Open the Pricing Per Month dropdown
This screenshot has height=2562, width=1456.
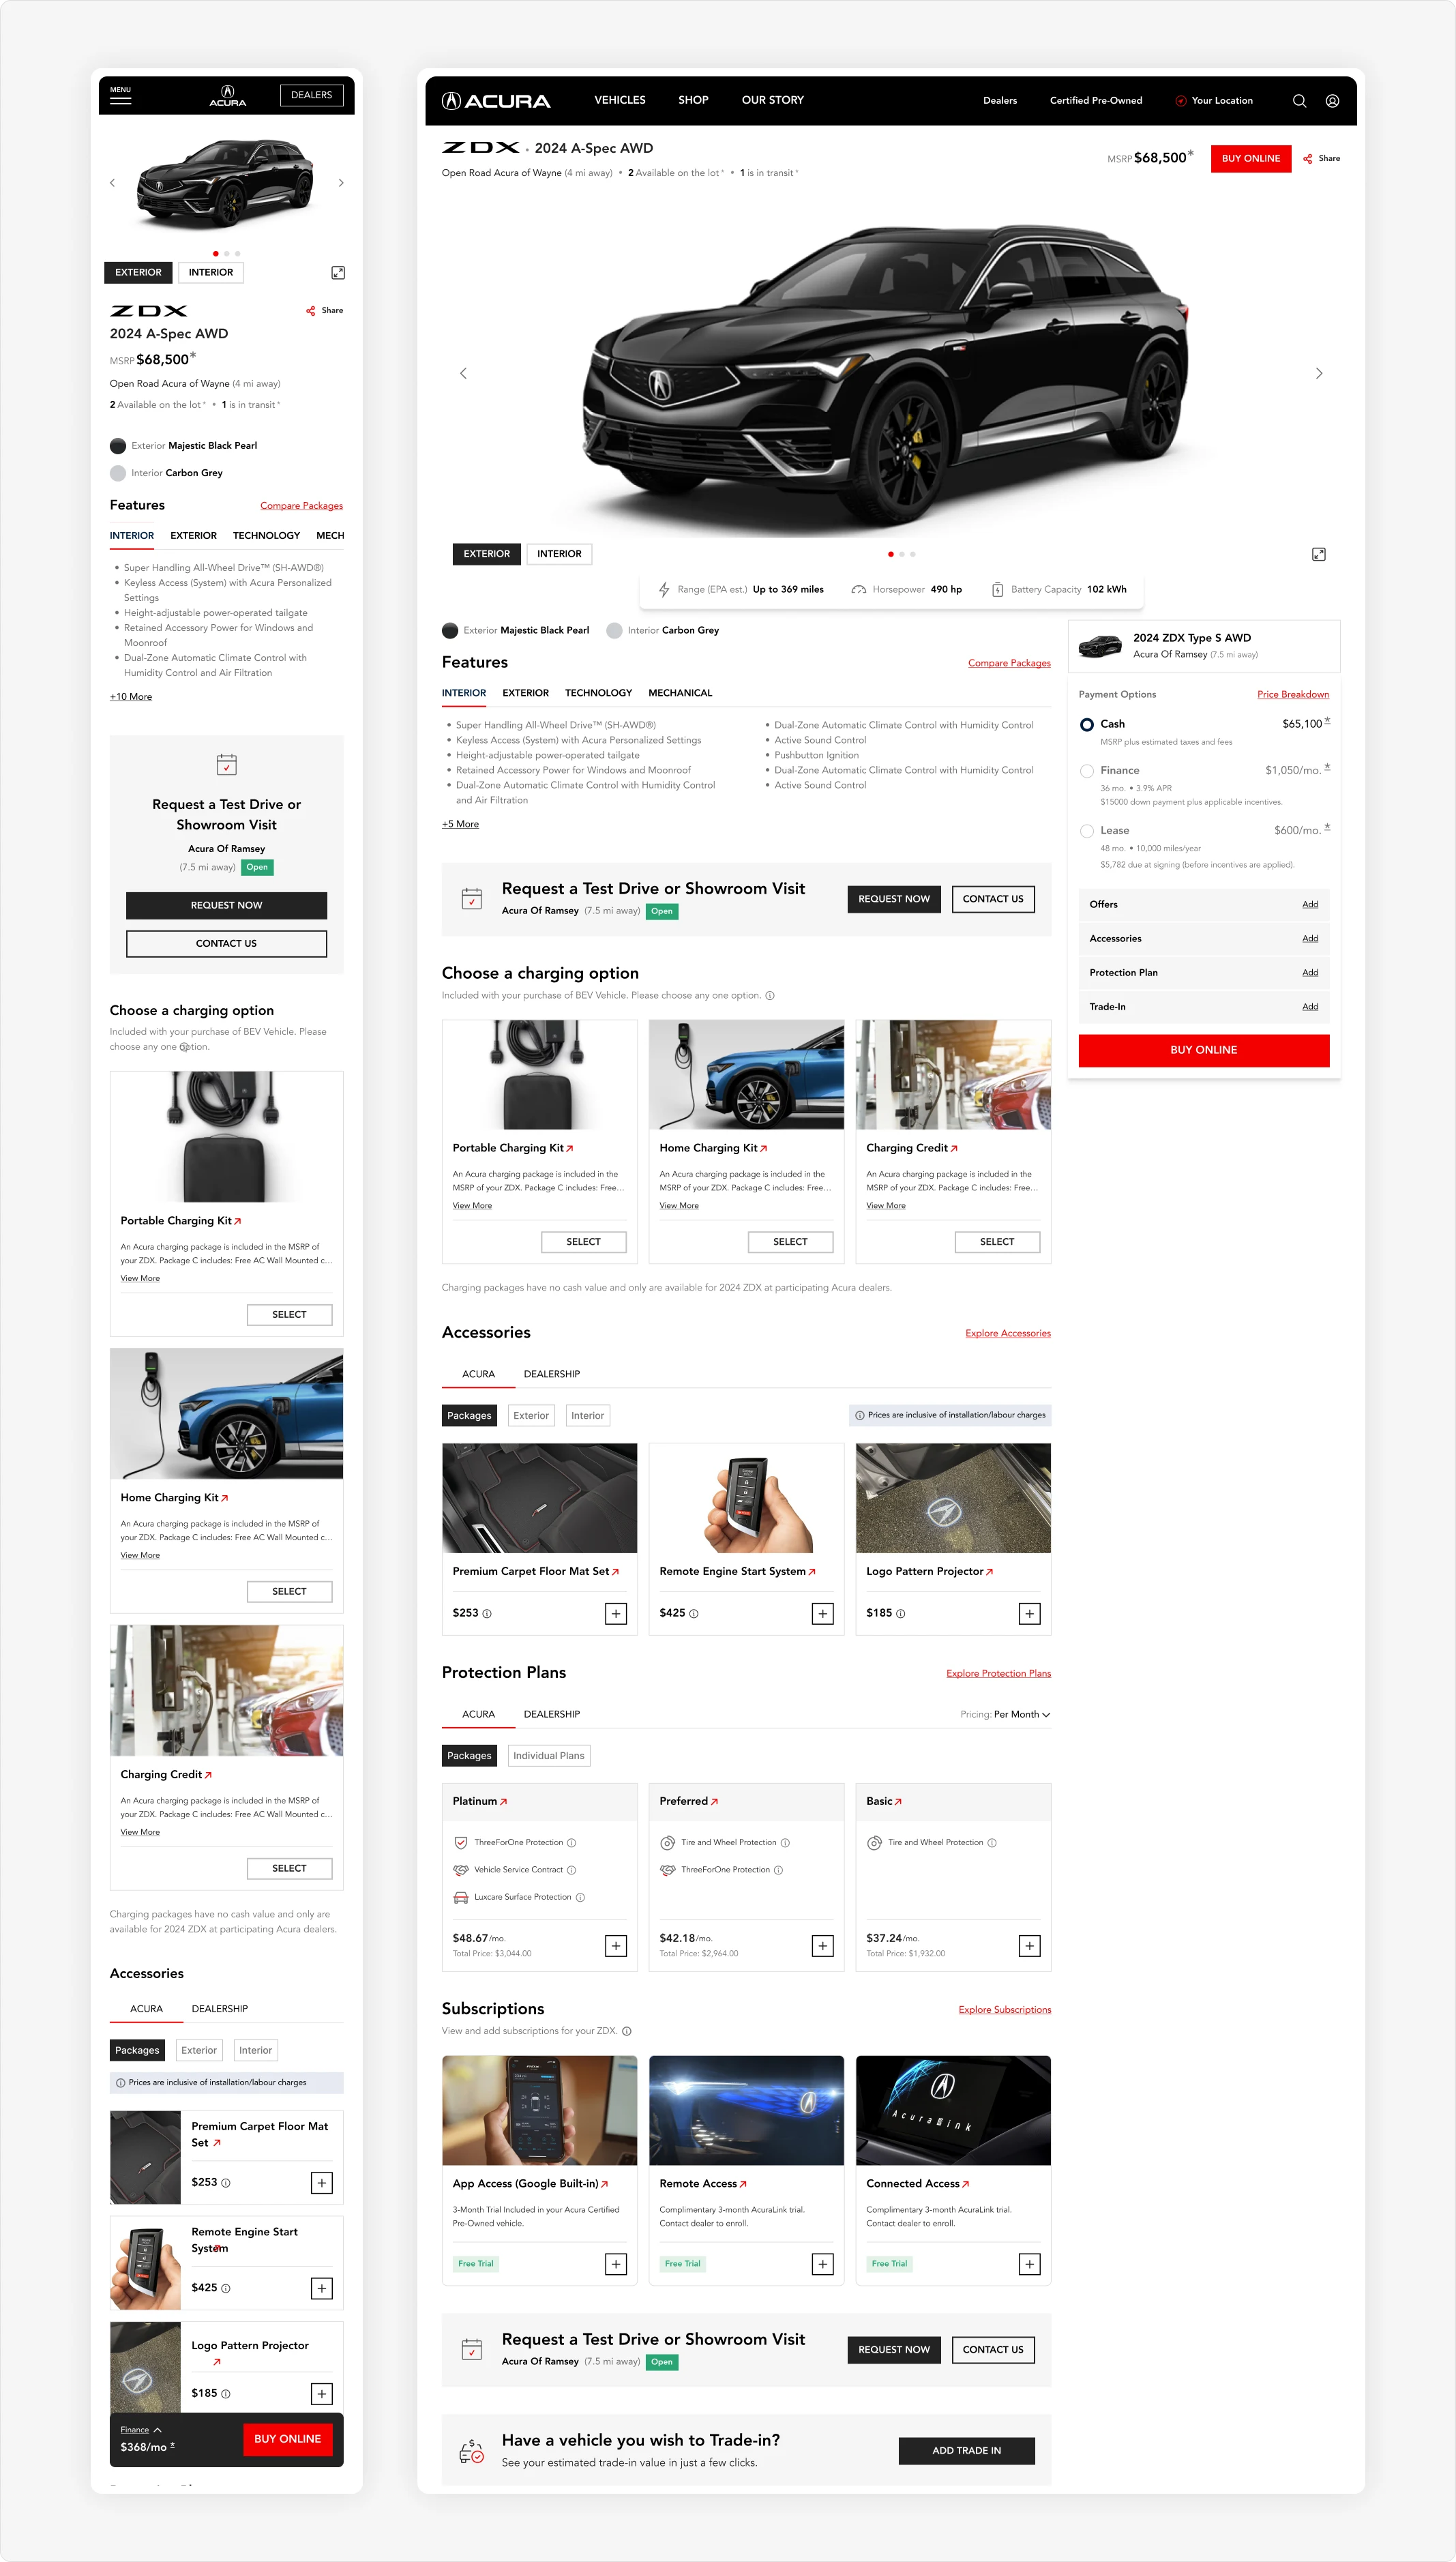click(x=1021, y=1715)
